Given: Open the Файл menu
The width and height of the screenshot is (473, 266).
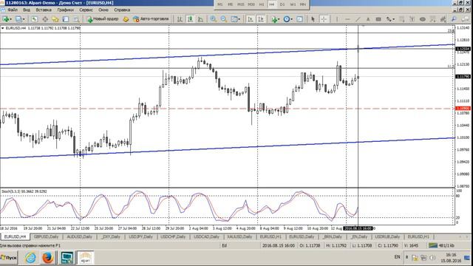Looking at the screenshot, I should (13, 10).
